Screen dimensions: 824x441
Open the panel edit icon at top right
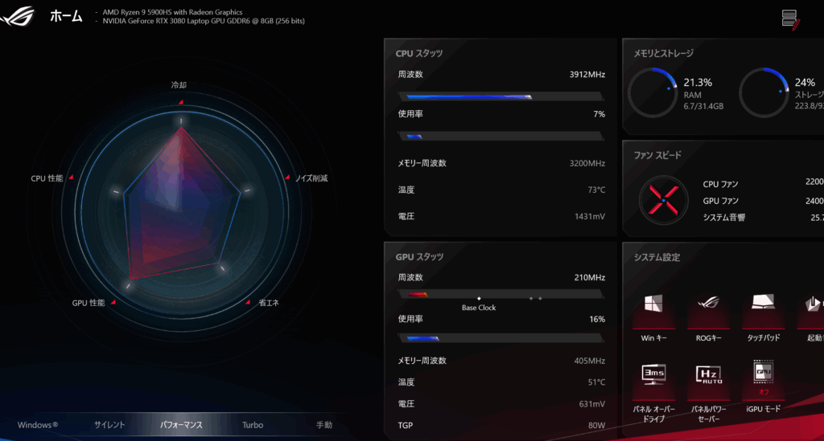[790, 19]
